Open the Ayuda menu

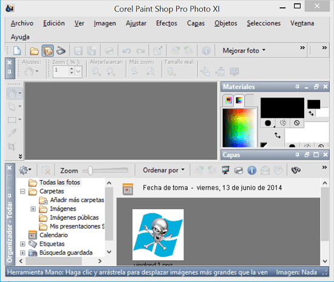click(20, 37)
